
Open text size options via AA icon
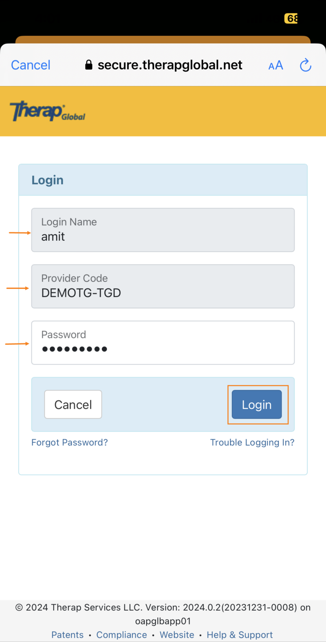(x=275, y=65)
